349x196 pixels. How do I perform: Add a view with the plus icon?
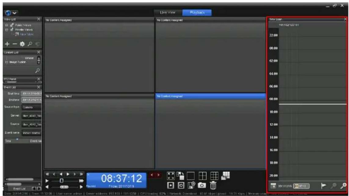coord(7,44)
